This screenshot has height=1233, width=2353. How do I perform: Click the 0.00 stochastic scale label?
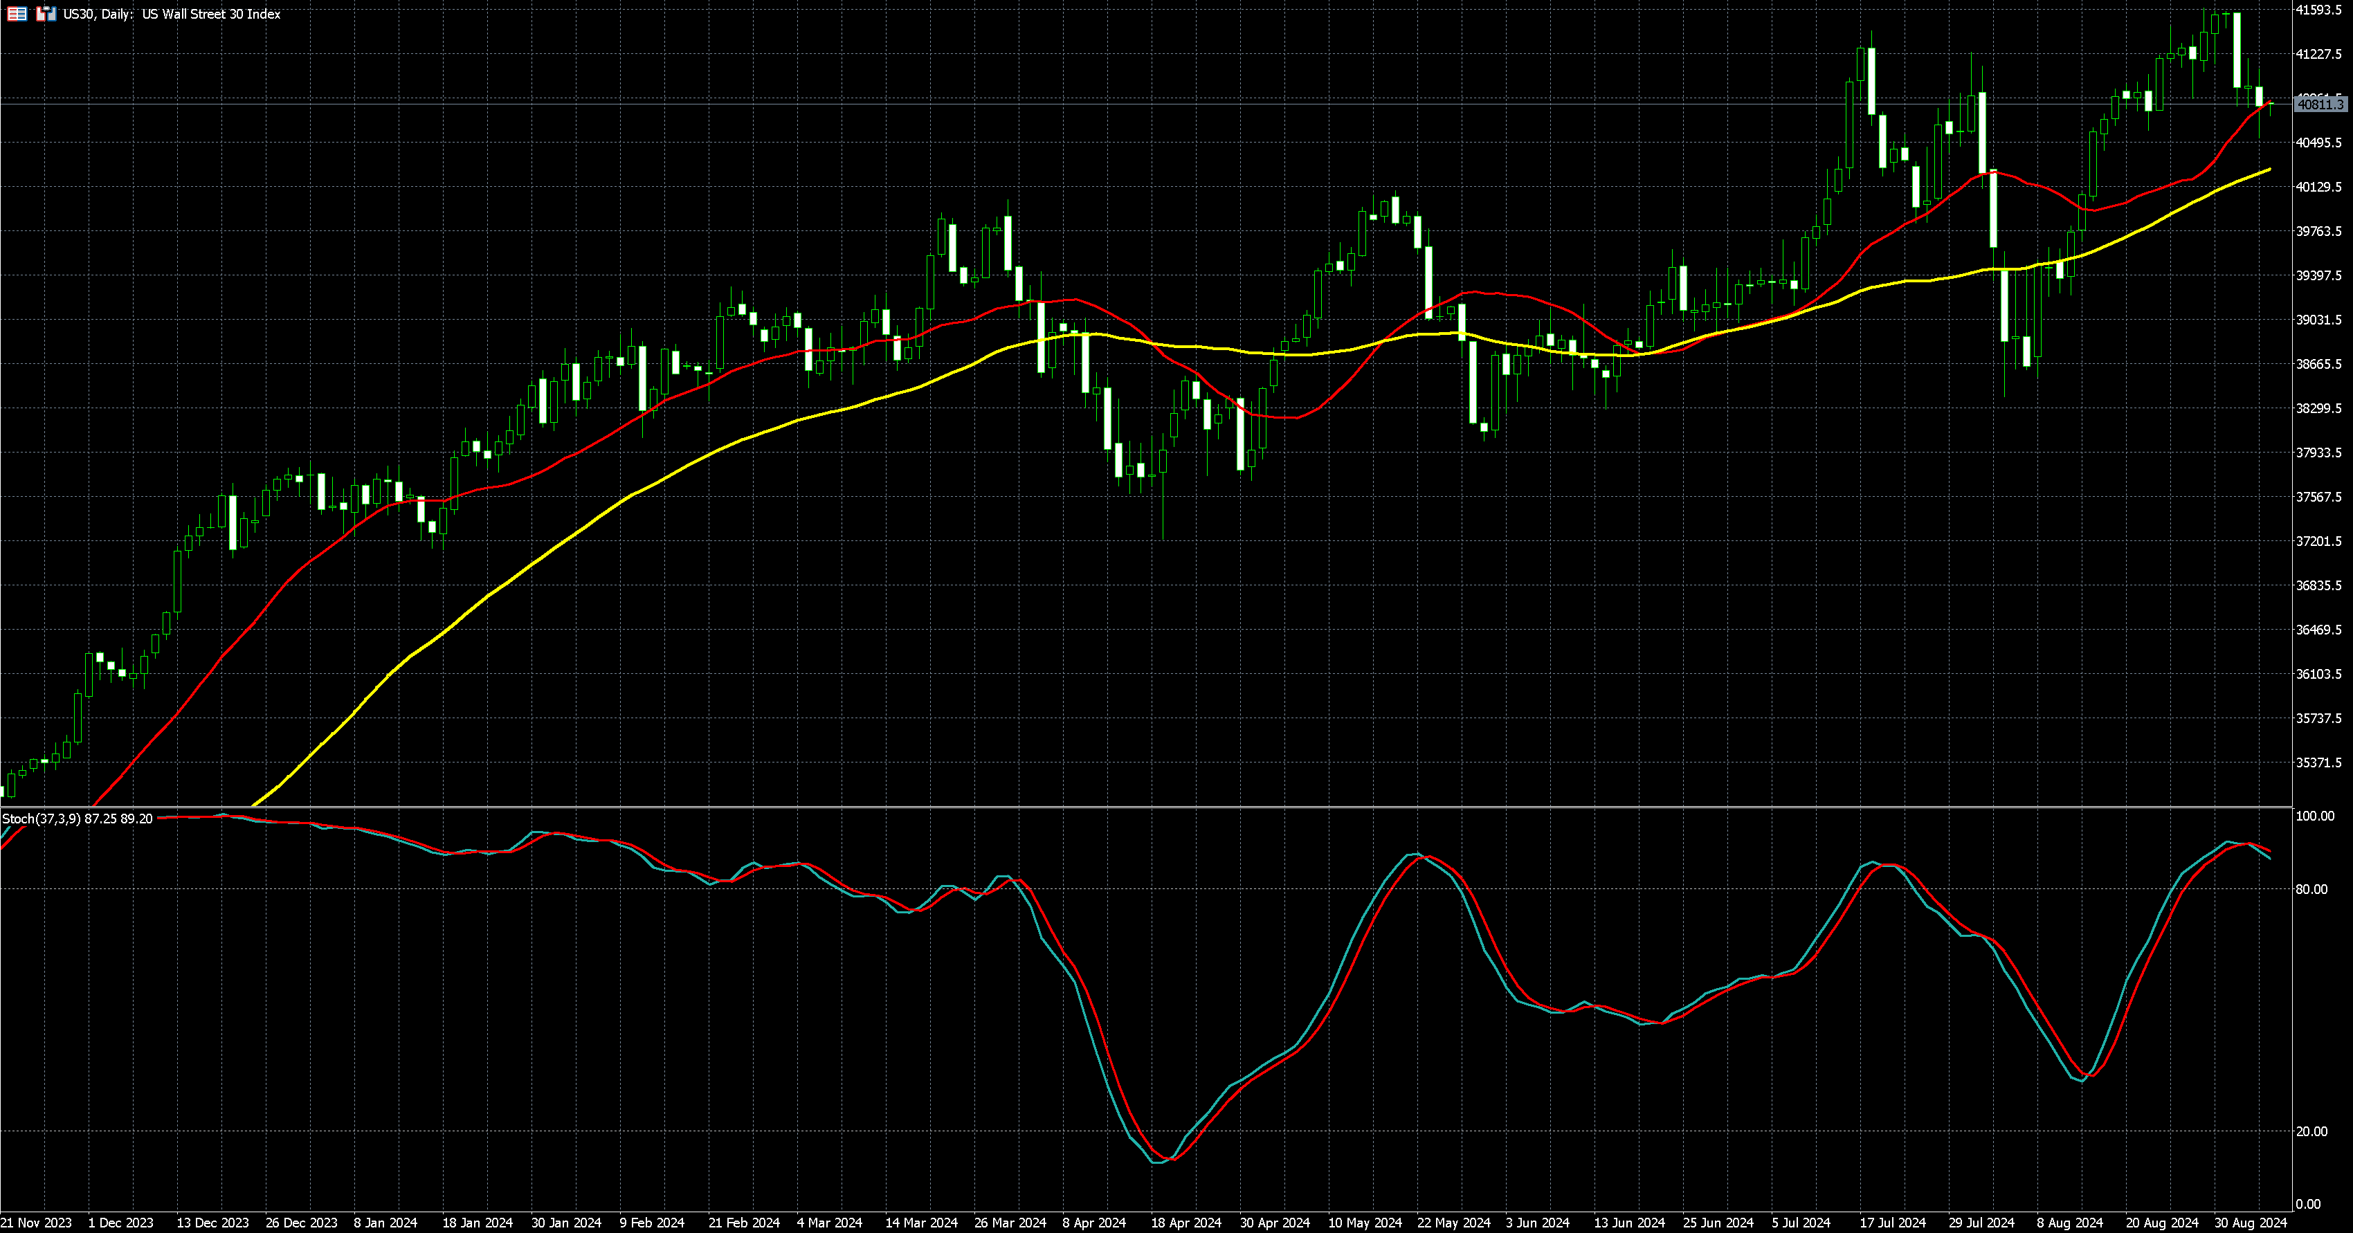[x=2307, y=1204]
